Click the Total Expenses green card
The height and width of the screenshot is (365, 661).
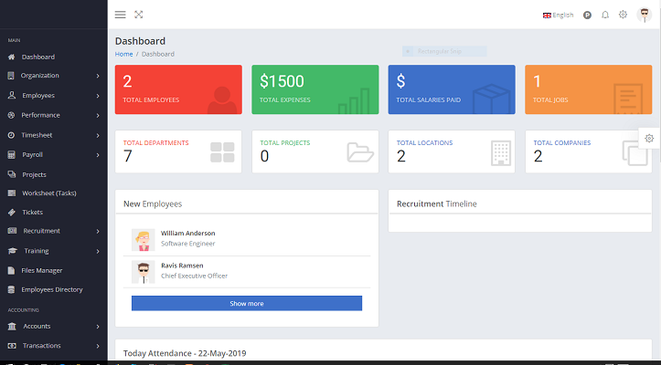click(315, 89)
